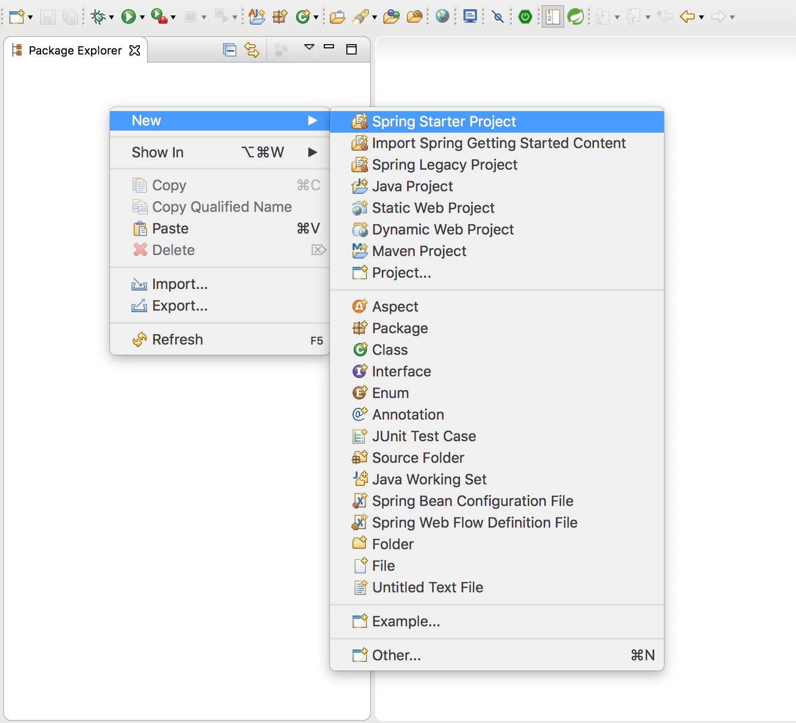Click the New Java Class toolbar icon
Viewport: 796px width, 723px height.
click(303, 17)
